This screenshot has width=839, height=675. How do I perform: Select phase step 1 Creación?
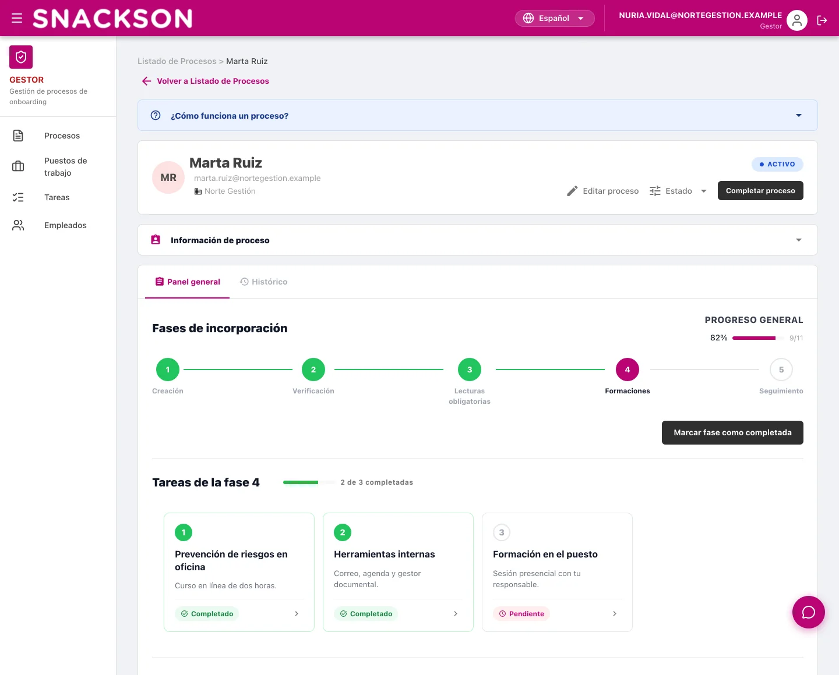click(x=168, y=375)
